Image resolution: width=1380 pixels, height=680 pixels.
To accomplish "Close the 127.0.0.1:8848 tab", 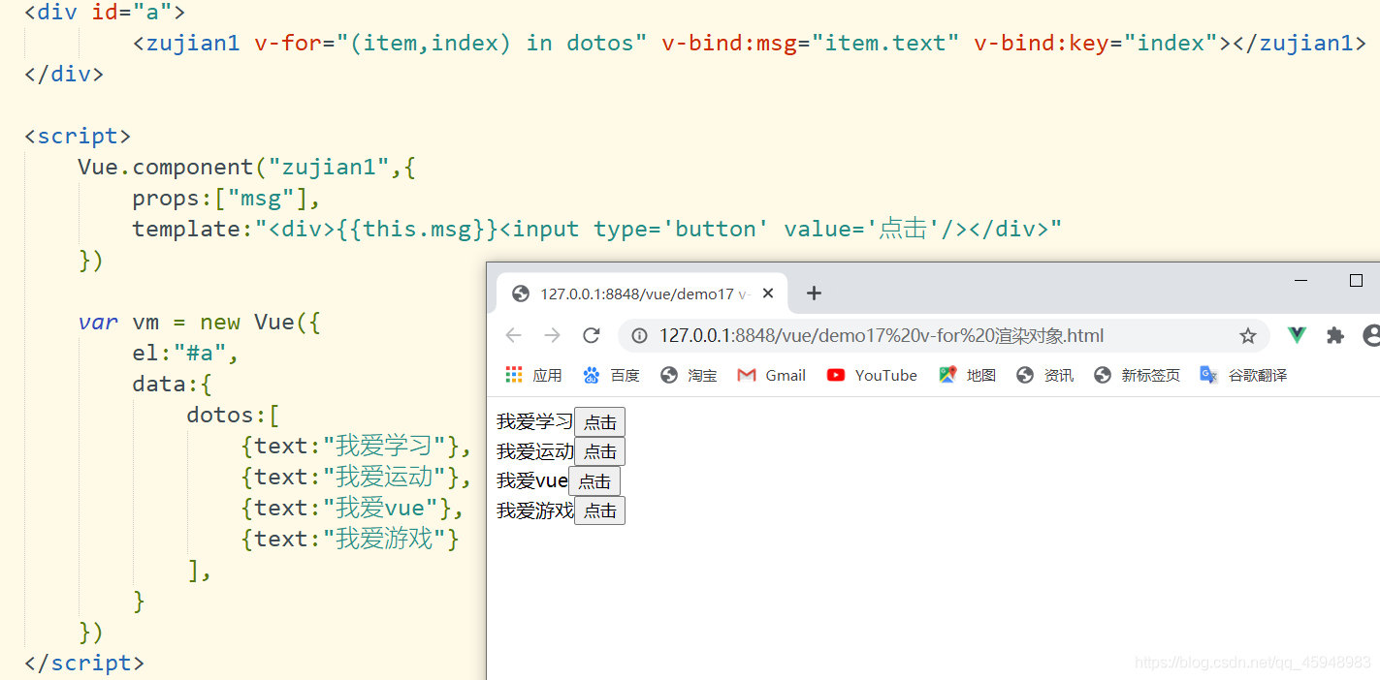I will (x=768, y=294).
